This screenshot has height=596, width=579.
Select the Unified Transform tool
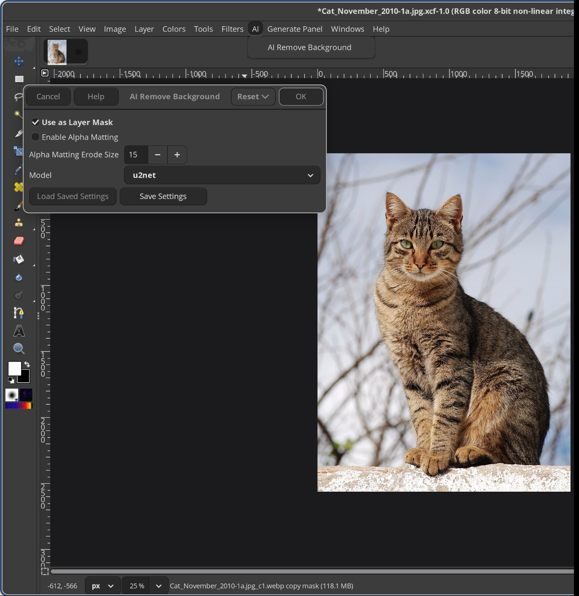(x=19, y=151)
